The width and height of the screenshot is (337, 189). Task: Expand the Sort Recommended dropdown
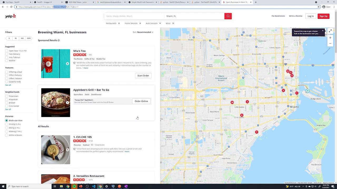pyautogui.click(x=143, y=32)
